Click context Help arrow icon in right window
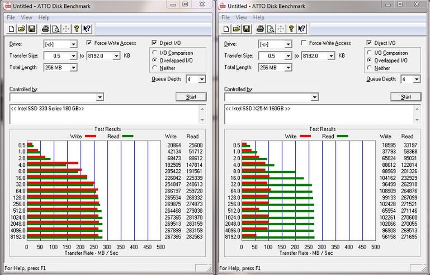The image size is (430, 275). pyautogui.click(x=301, y=29)
